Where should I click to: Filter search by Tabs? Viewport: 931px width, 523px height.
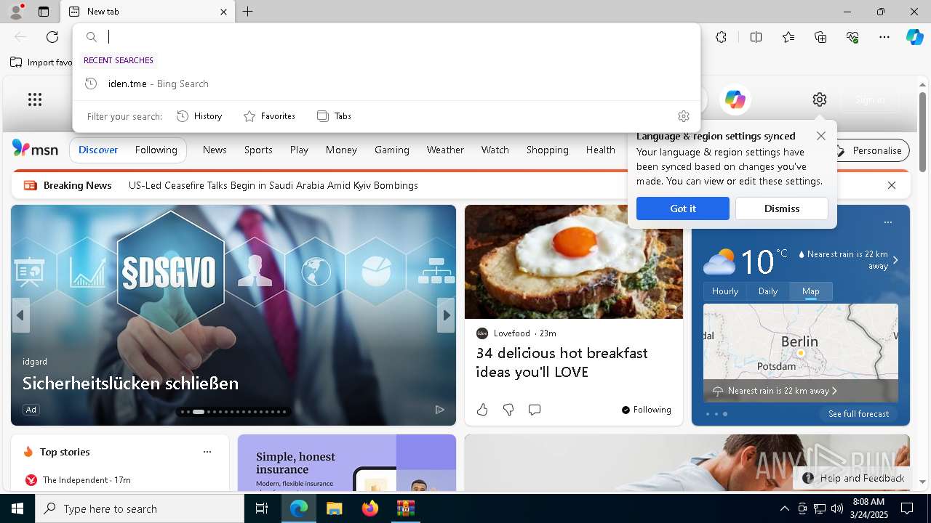(x=335, y=116)
